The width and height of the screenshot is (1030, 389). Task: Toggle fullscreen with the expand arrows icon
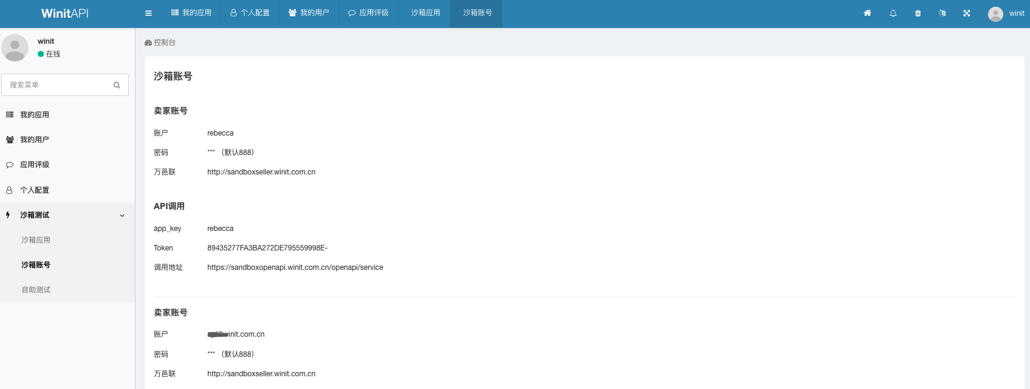(x=966, y=13)
